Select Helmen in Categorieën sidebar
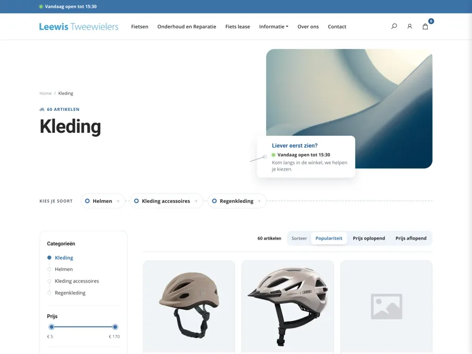Viewport: 472px width, 354px height. (x=64, y=269)
